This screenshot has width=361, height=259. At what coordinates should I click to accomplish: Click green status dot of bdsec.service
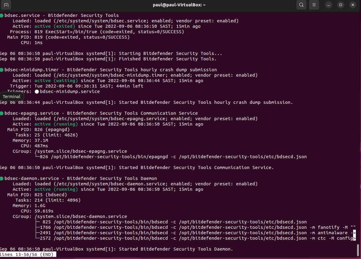[2, 15]
